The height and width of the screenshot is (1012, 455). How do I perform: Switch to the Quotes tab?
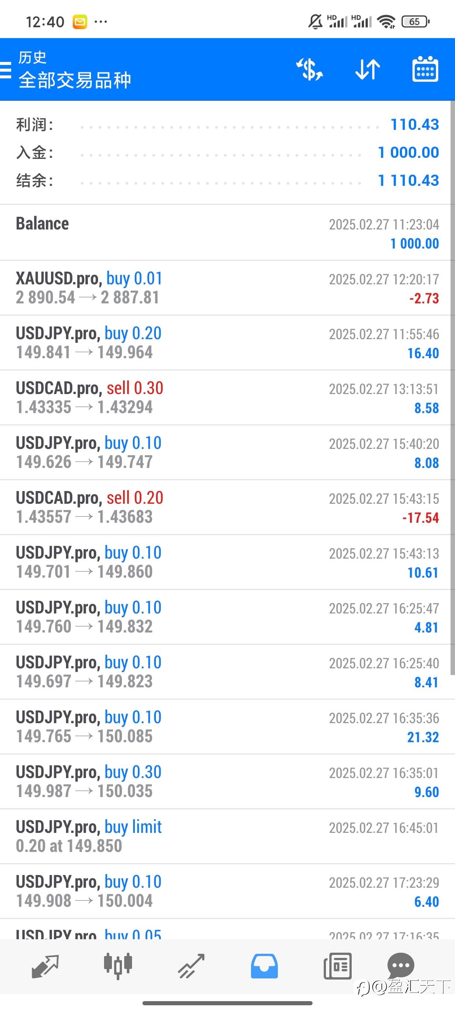[x=45, y=966]
